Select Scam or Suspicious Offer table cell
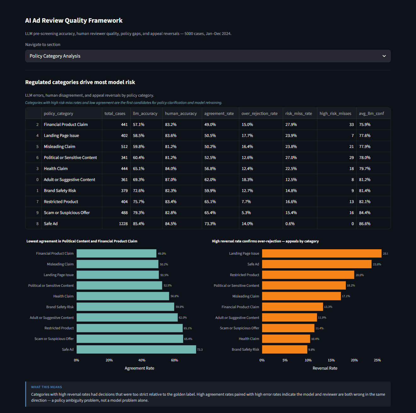Screen dimensions: 416x413 [x=71, y=212]
